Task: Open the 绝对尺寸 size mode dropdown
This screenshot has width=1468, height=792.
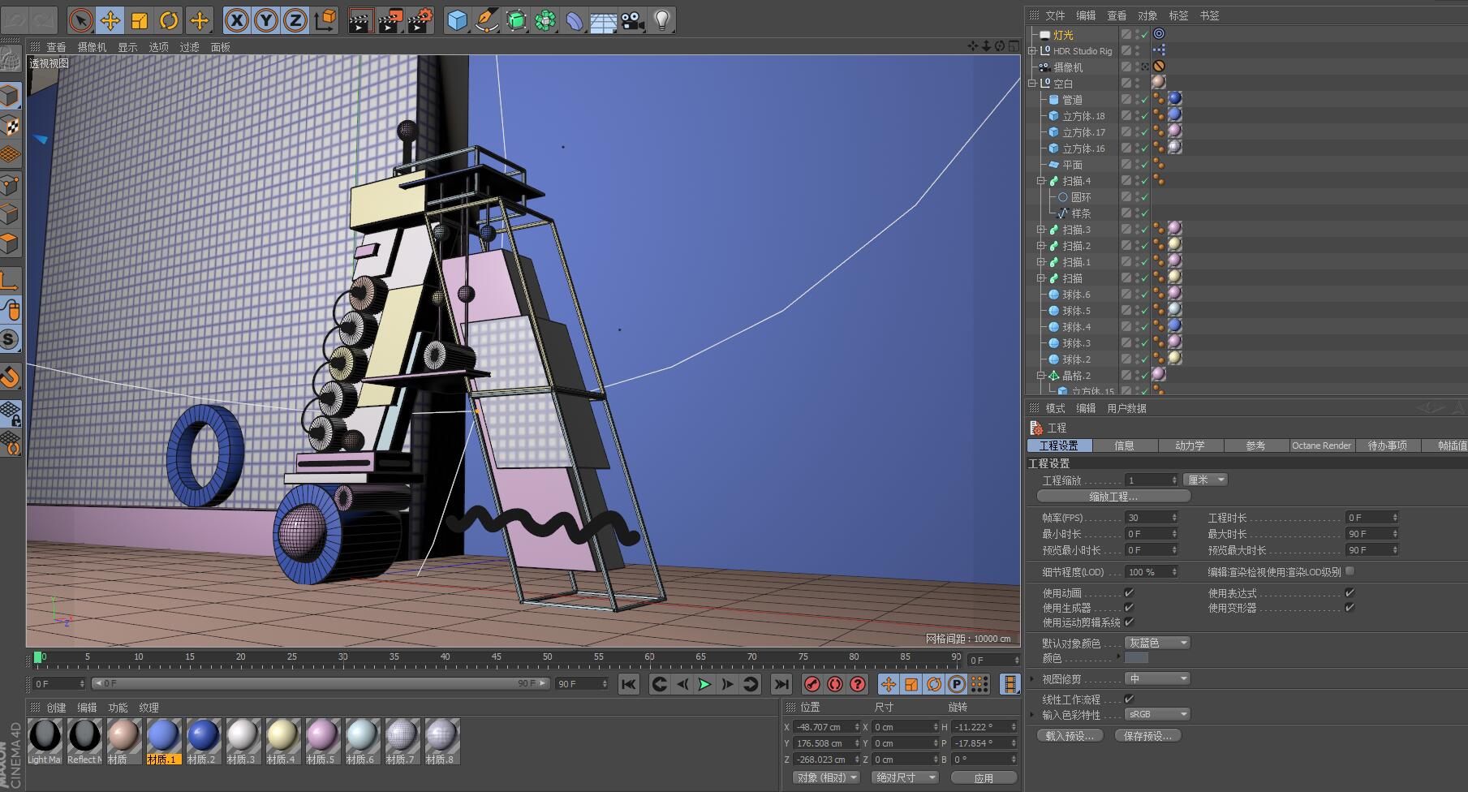Action: pos(905,777)
